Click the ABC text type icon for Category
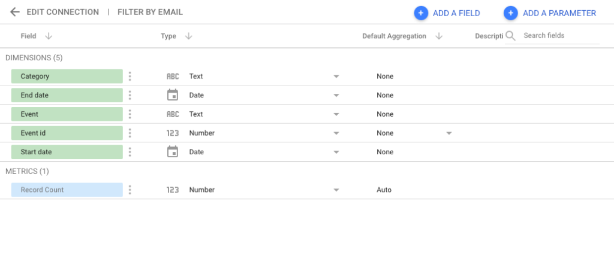 tap(173, 77)
